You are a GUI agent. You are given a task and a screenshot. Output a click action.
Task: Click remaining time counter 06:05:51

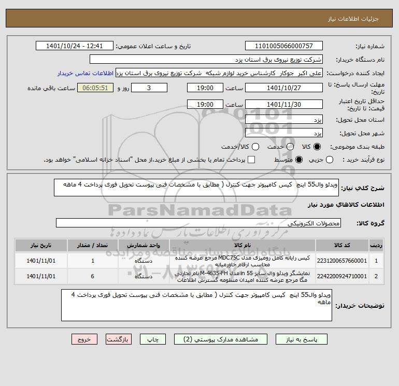click(x=95, y=88)
